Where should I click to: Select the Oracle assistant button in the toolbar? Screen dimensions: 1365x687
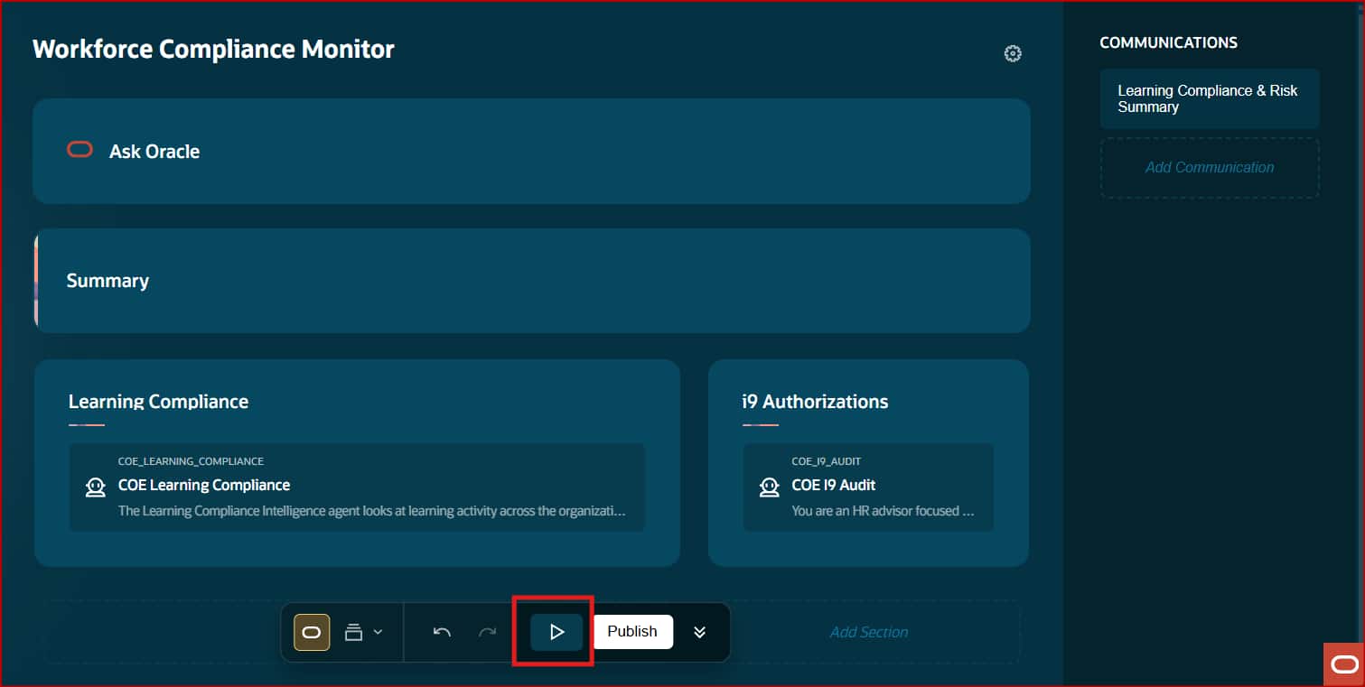pos(312,632)
